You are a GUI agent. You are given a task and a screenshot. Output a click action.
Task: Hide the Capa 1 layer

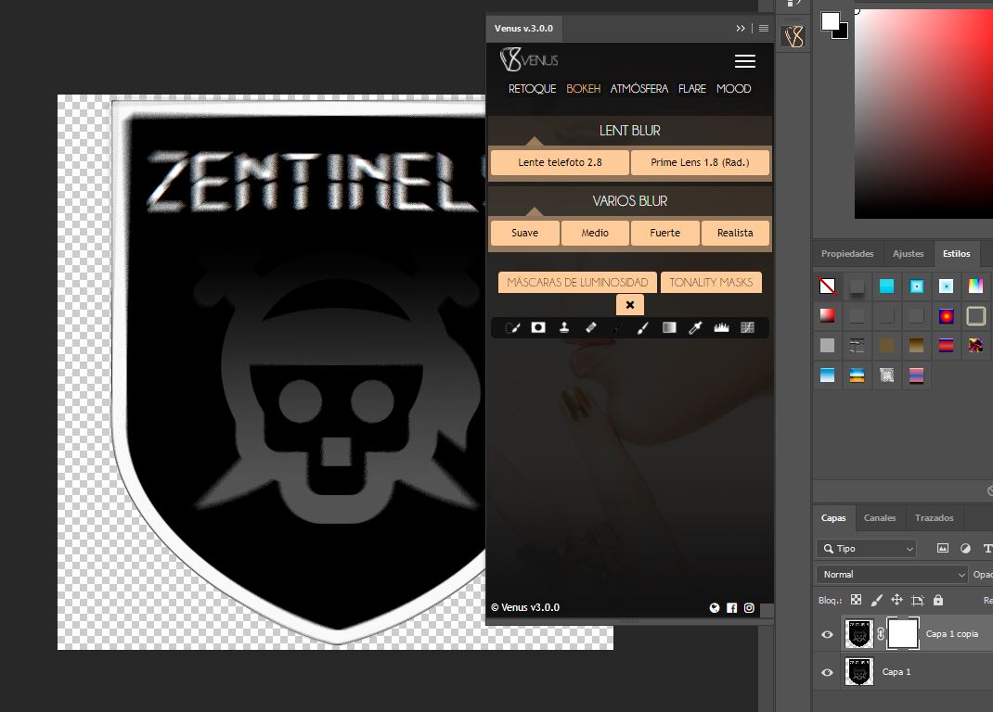tap(827, 672)
